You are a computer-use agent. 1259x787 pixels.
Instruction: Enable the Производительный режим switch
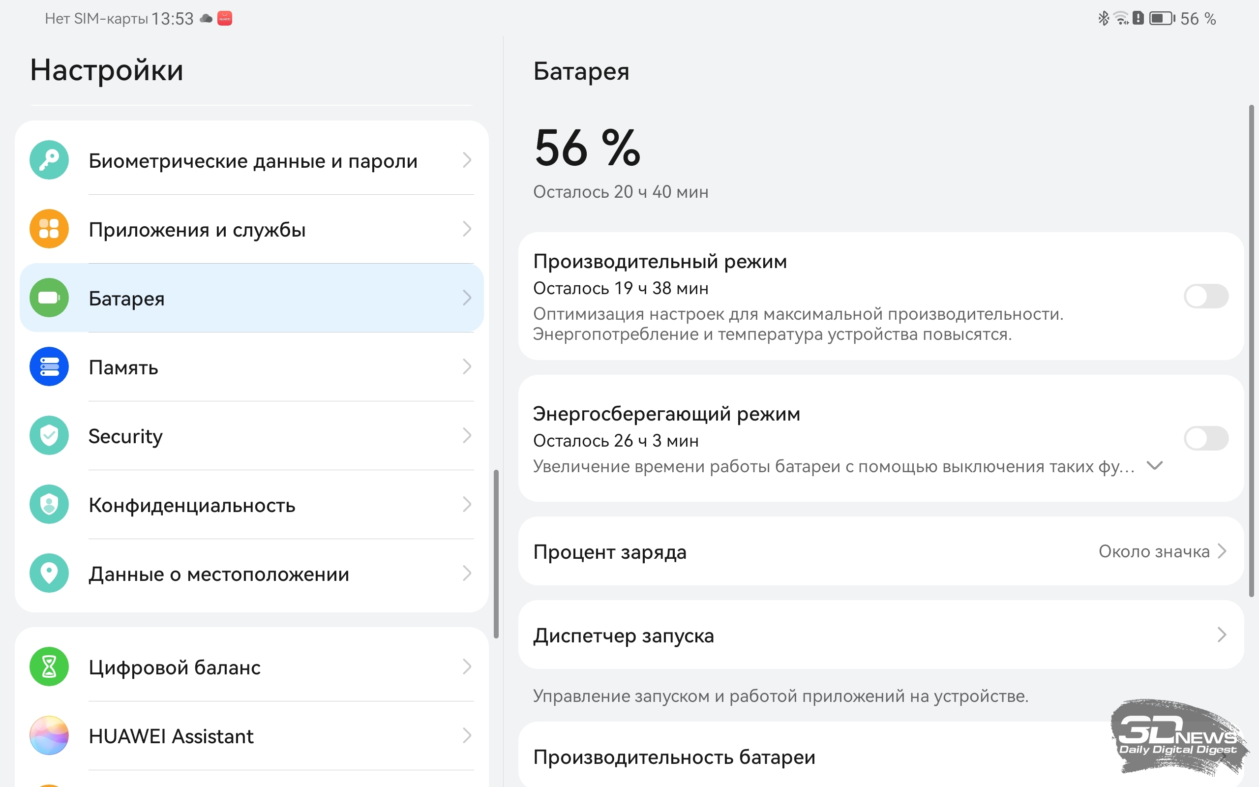pyautogui.click(x=1206, y=296)
